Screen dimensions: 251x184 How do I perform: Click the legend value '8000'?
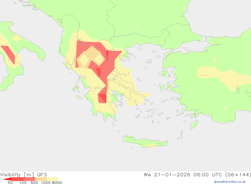click(57, 182)
